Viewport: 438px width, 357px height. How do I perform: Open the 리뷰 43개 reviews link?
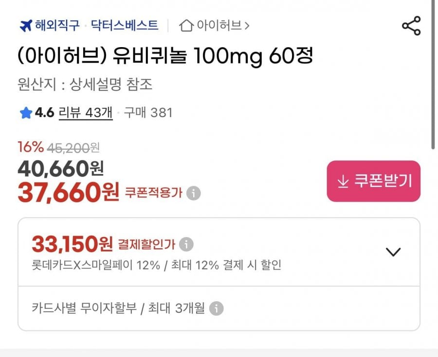[86, 113]
